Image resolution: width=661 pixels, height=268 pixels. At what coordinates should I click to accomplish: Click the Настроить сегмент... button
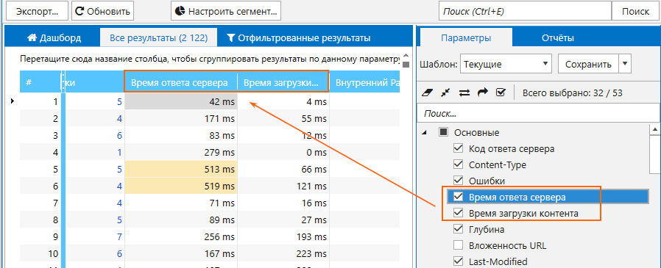tap(226, 11)
